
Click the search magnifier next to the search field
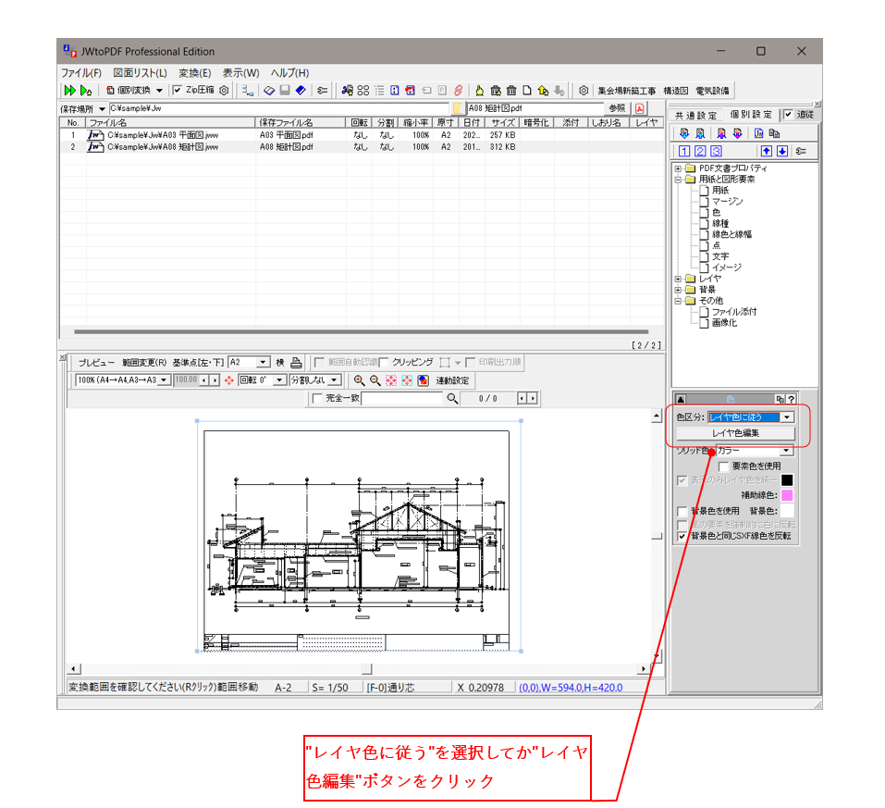452,398
